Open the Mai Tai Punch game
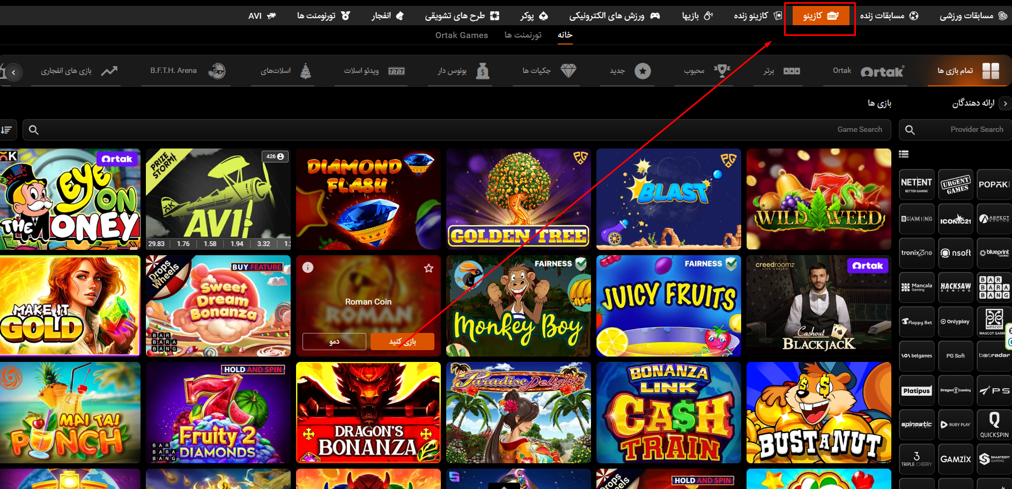The height and width of the screenshot is (489, 1012). pyautogui.click(x=70, y=412)
